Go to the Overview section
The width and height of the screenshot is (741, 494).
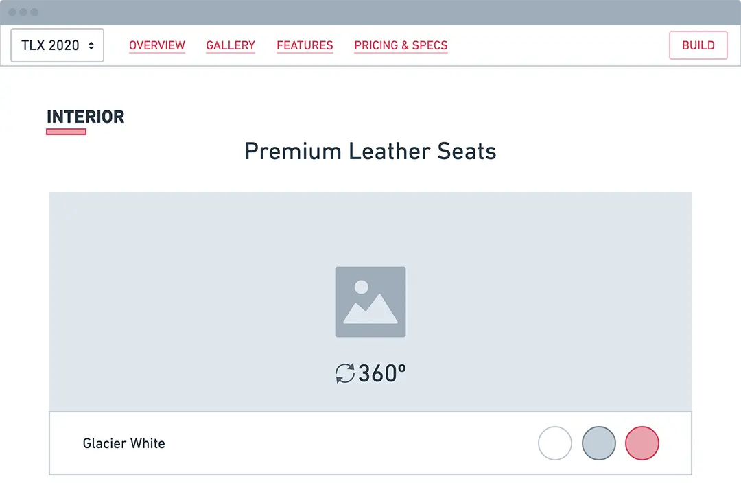point(157,45)
